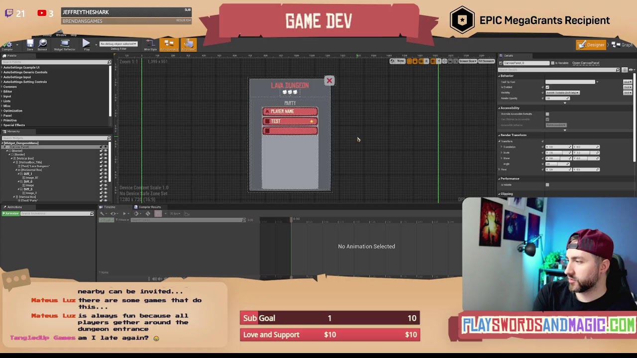637x358 pixels.
Task: Select the PLAYER NAME party row
Action: tap(290, 111)
